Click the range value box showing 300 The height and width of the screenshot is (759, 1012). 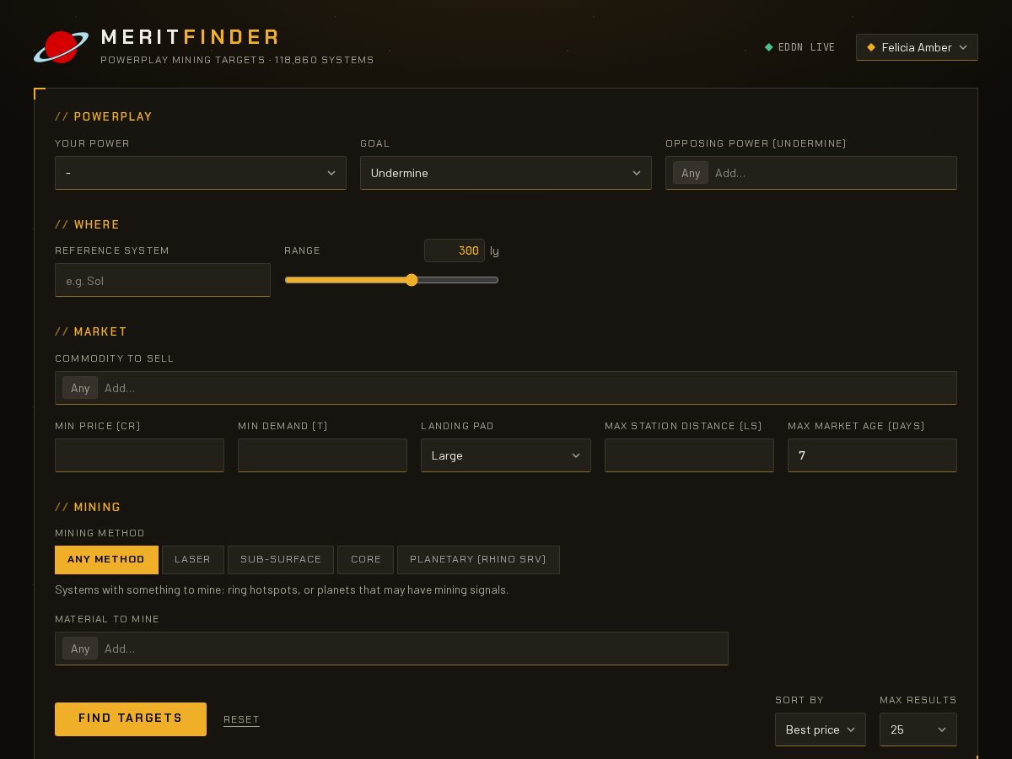tap(455, 250)
